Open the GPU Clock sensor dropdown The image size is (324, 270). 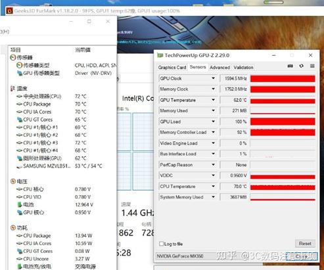[x=213, y=78]
